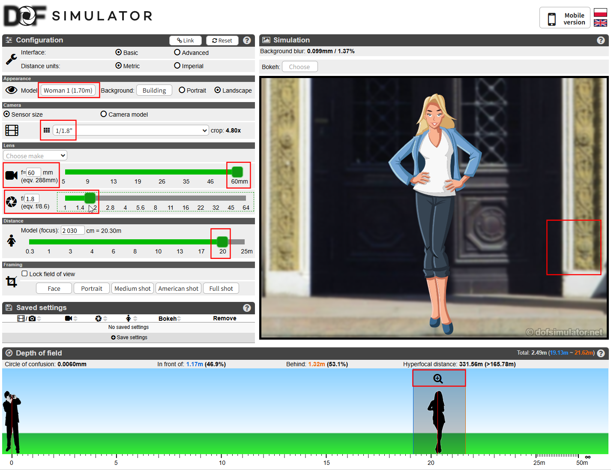The height and width of the screenshot is (470, 611).
Task: Select the Advanced interface radio button
Action: click(177, 52)
